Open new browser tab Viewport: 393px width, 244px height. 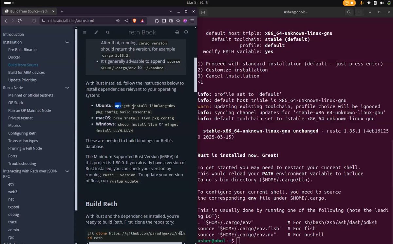click(62, 11)
